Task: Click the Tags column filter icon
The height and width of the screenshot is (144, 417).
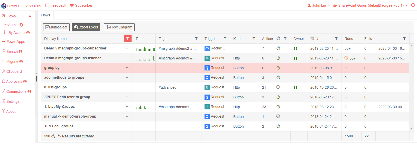Action: click(196, 38)
